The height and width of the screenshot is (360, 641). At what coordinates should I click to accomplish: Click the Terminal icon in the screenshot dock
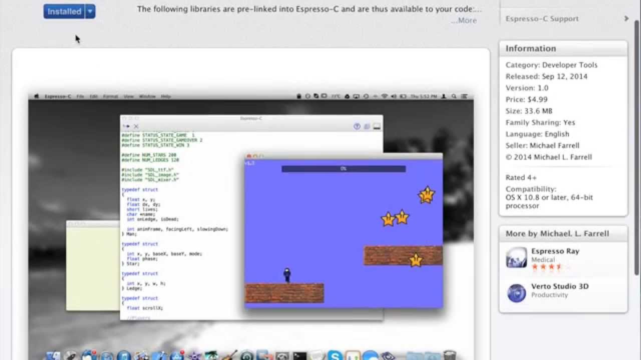pos(300,356)
